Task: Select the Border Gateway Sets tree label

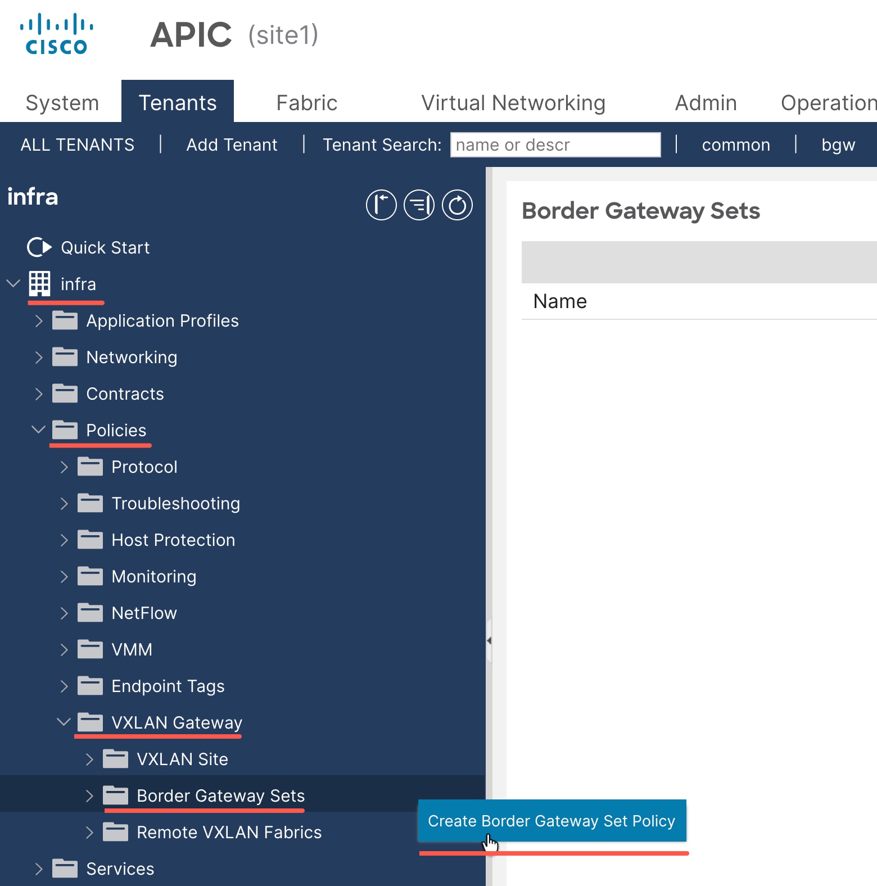Action: pyautogui.click(x=221, y=795)
